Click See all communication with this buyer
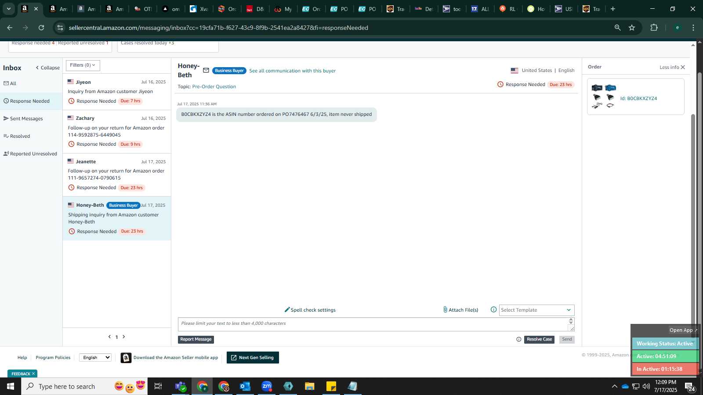 pos(292,71)
